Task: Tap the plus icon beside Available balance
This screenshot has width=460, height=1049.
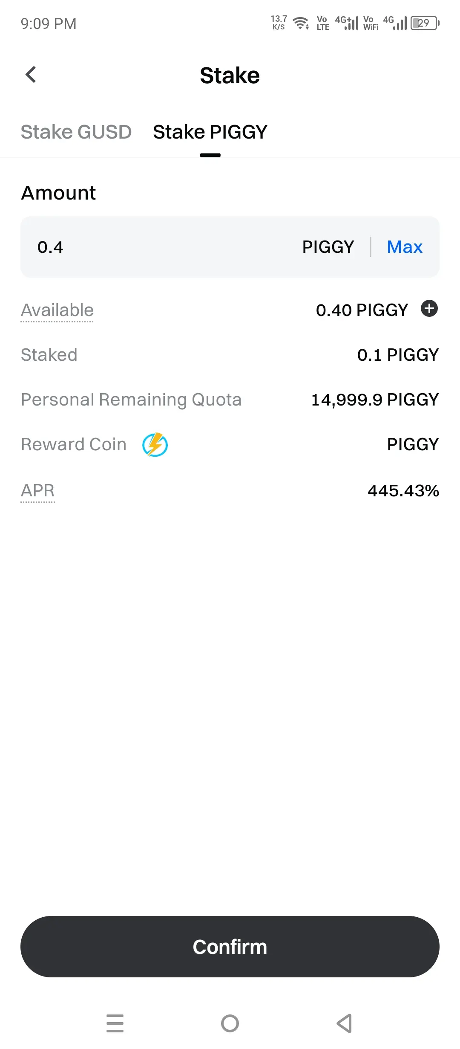Action: coord(429,308)
